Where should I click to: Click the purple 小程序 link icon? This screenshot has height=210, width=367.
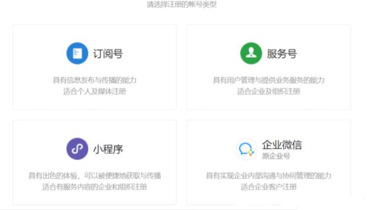pos(77,149)
